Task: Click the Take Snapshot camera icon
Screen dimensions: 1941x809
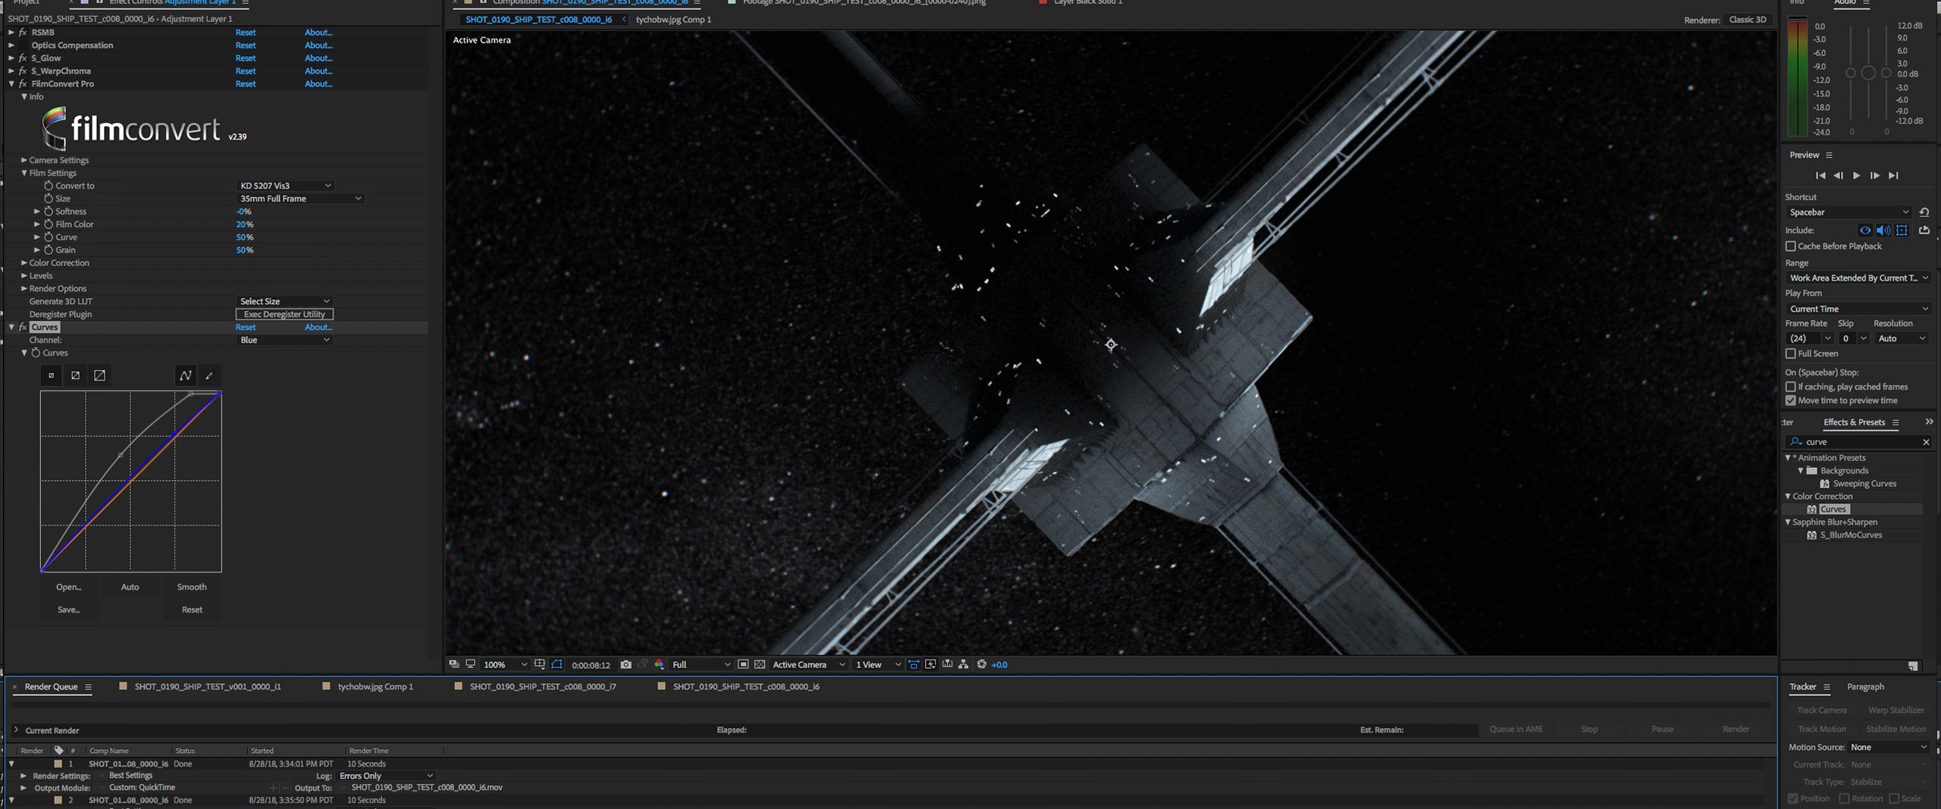Action: click(626, 664)
